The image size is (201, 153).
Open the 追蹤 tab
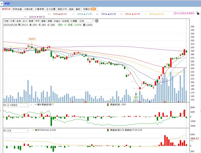(x=71, y=9)
